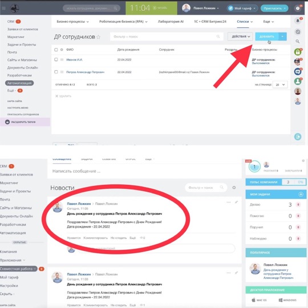
Task: Click the magnifier icon in the right sidebar
Action: point(298,42)
